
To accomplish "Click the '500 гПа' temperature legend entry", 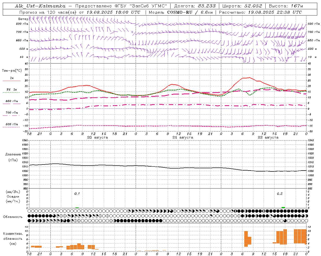I will [x=12, y=124].
